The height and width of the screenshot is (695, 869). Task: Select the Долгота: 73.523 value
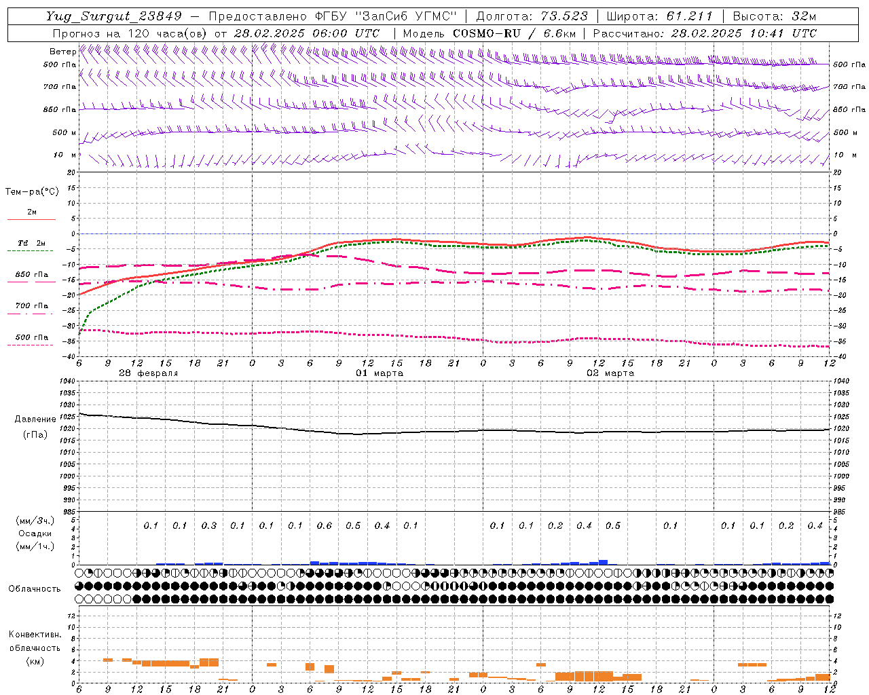click(x=532, y=16)
